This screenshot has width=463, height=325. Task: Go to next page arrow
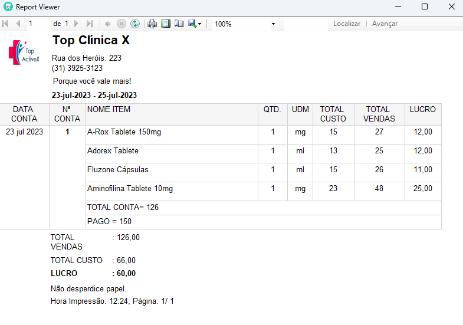click(77, 24)
